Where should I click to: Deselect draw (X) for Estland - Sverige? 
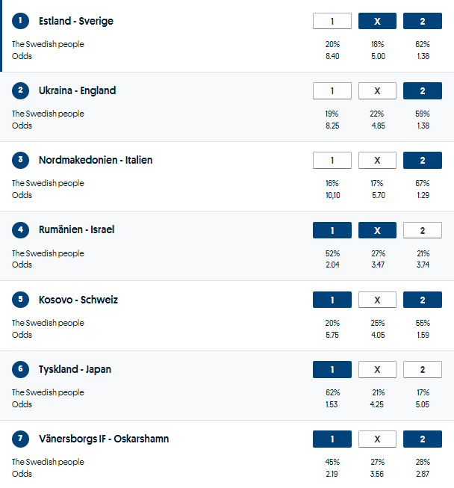point(377,21)
